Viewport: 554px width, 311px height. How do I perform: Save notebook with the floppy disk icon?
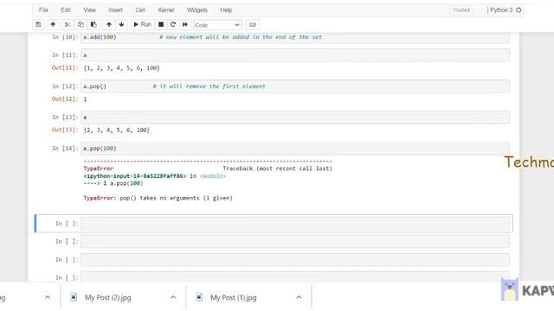click(x=38, y=25)
